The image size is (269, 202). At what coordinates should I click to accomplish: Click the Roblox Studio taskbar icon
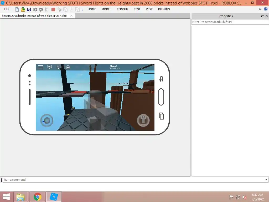point(54,197)
